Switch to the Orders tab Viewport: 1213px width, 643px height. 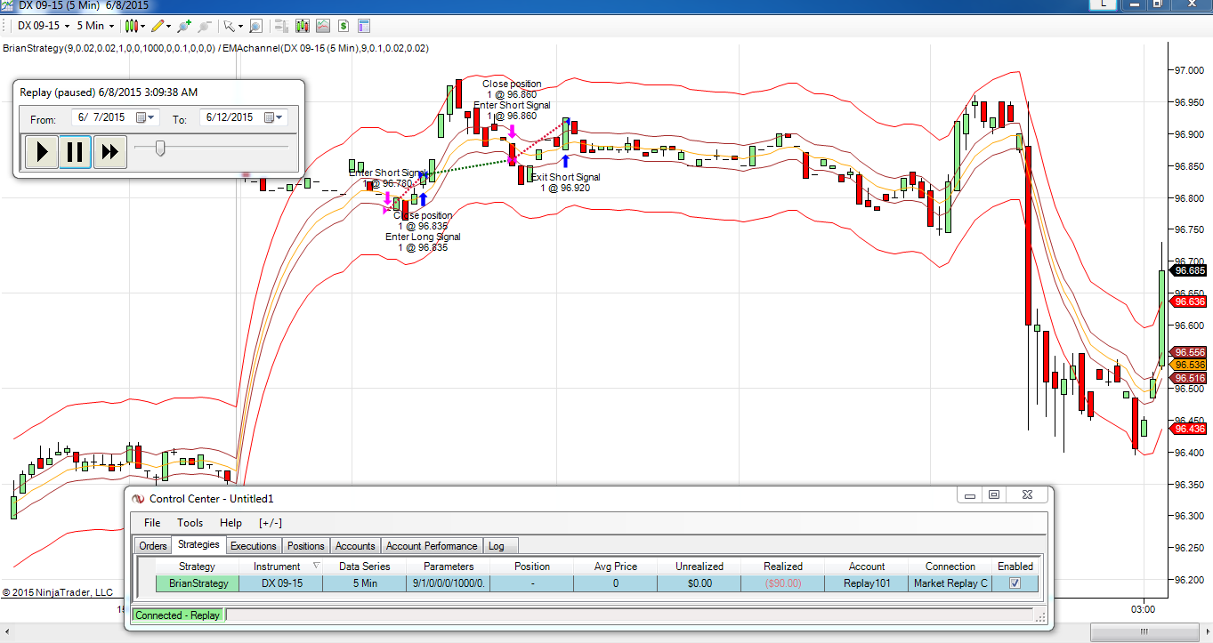(x=153, y=546)
